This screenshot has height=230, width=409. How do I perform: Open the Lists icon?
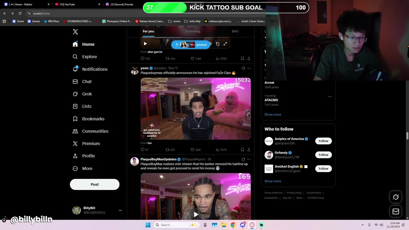[x=75, y=106]
